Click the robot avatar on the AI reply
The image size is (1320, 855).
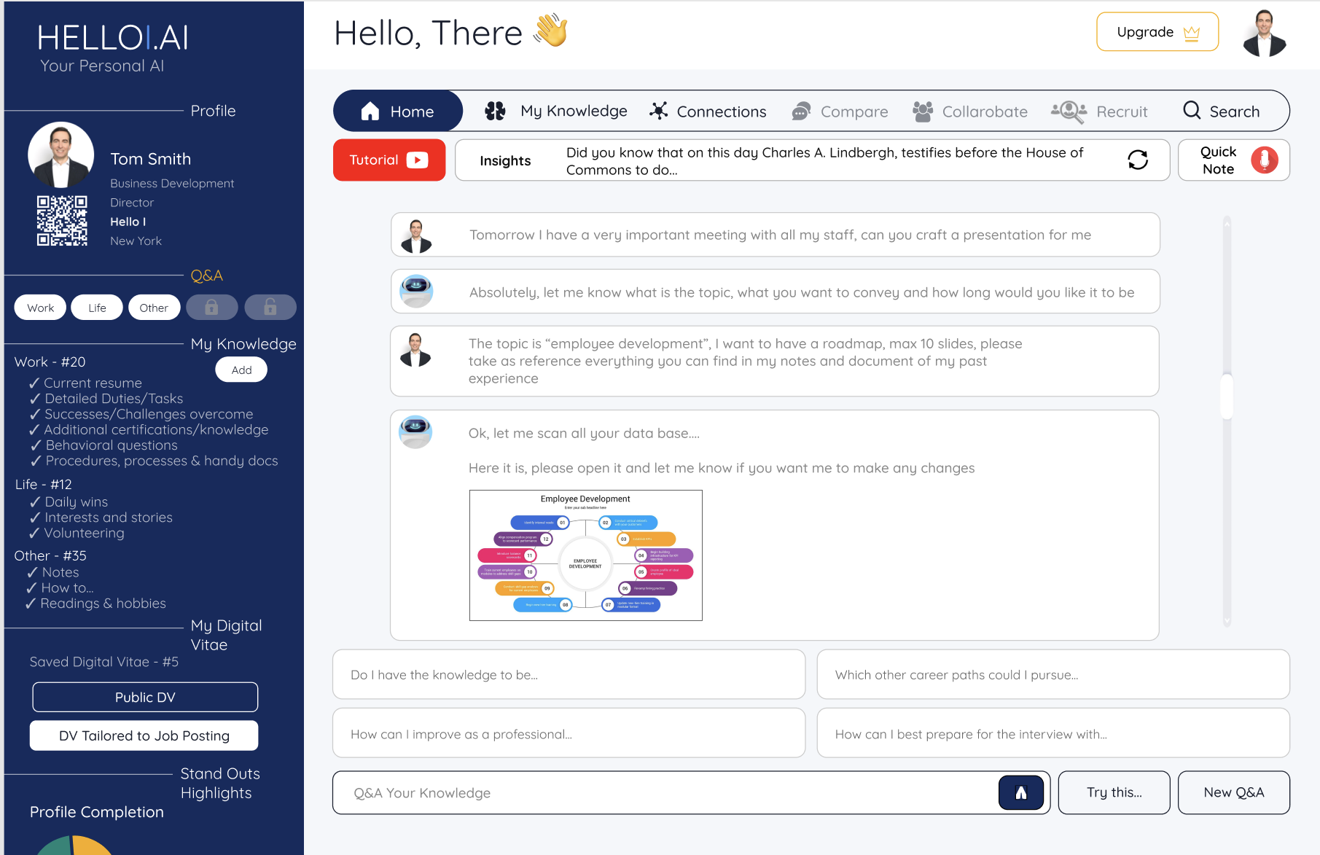pos(415,291)
